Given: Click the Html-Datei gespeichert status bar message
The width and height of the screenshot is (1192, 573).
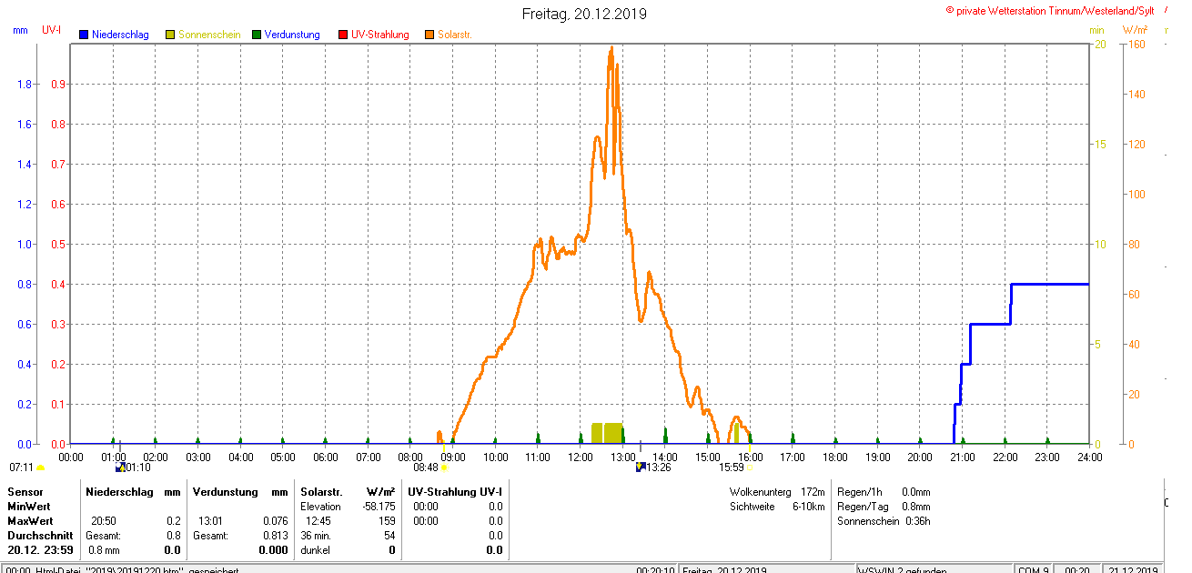Looking at the screenshot, I should coord(123,569).
